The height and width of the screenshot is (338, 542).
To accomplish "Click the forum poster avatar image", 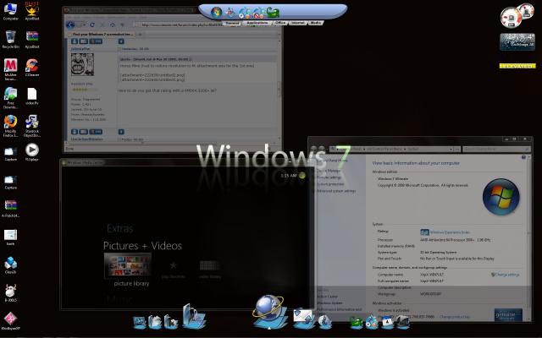I will click(x=82, y=64).
